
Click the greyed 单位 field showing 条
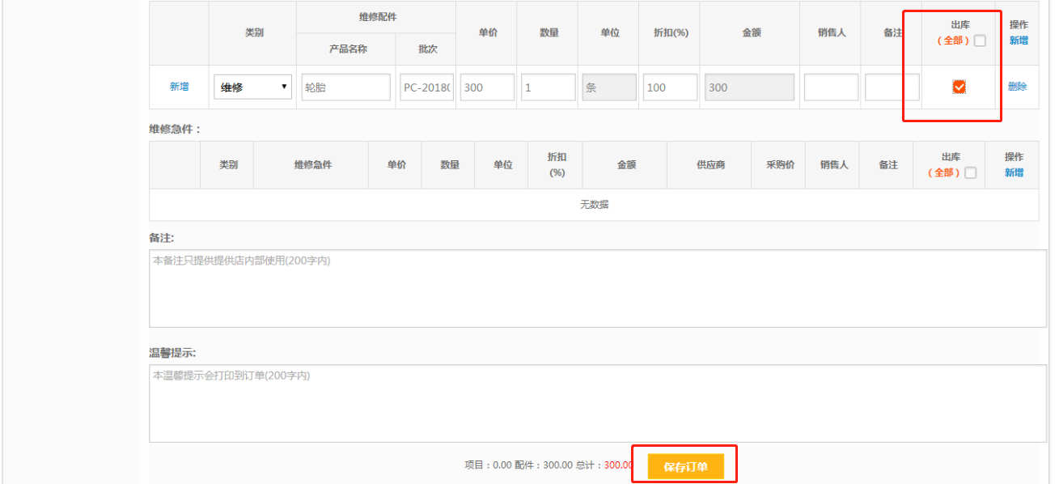click(608, 87)
